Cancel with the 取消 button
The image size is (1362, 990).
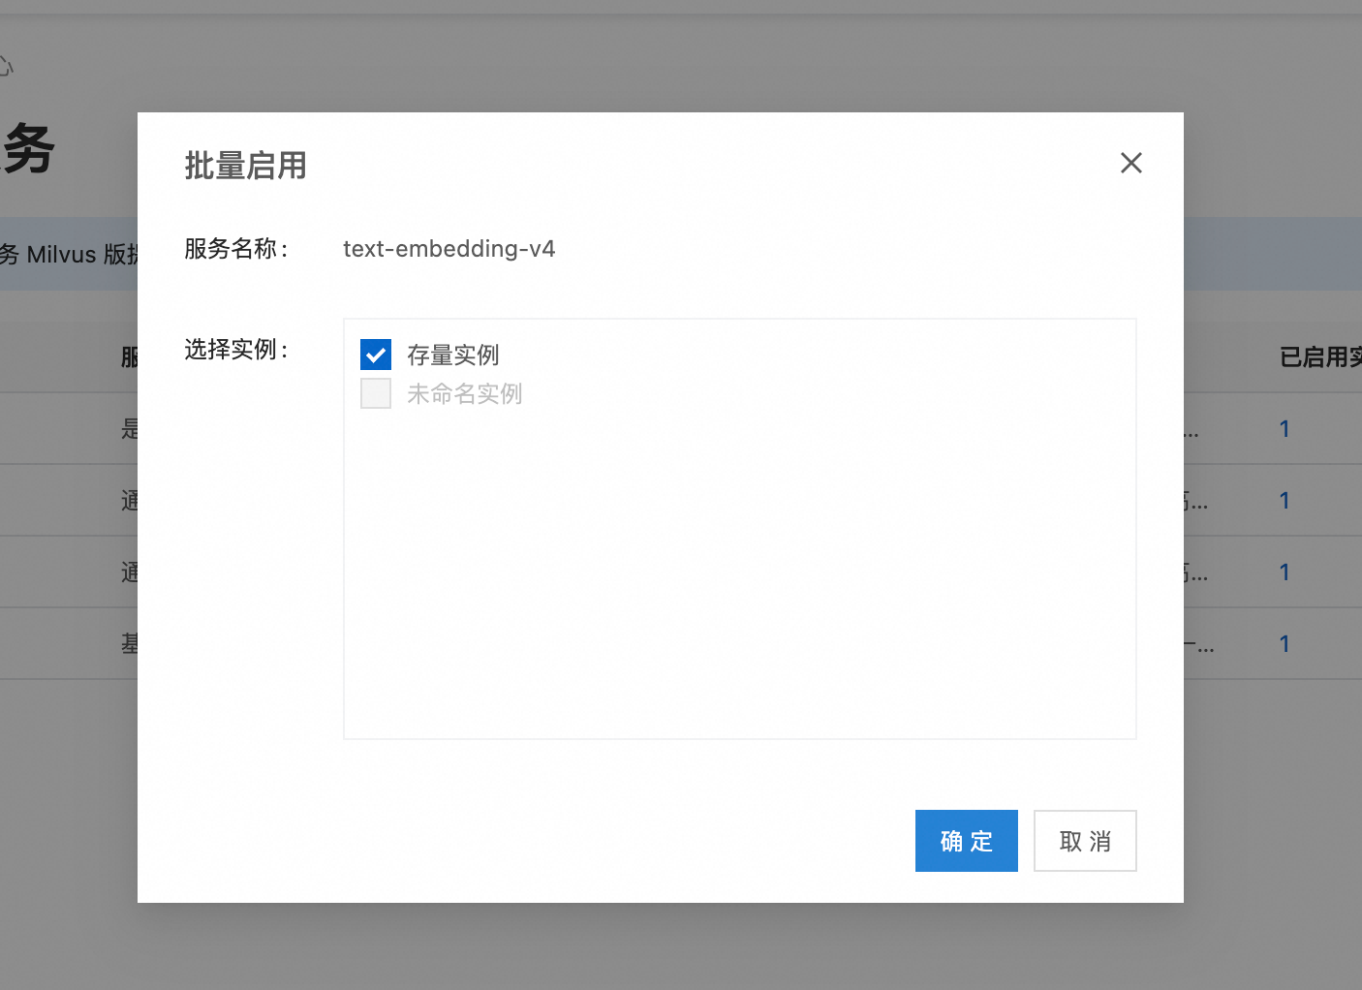(x=1085, y=841)
